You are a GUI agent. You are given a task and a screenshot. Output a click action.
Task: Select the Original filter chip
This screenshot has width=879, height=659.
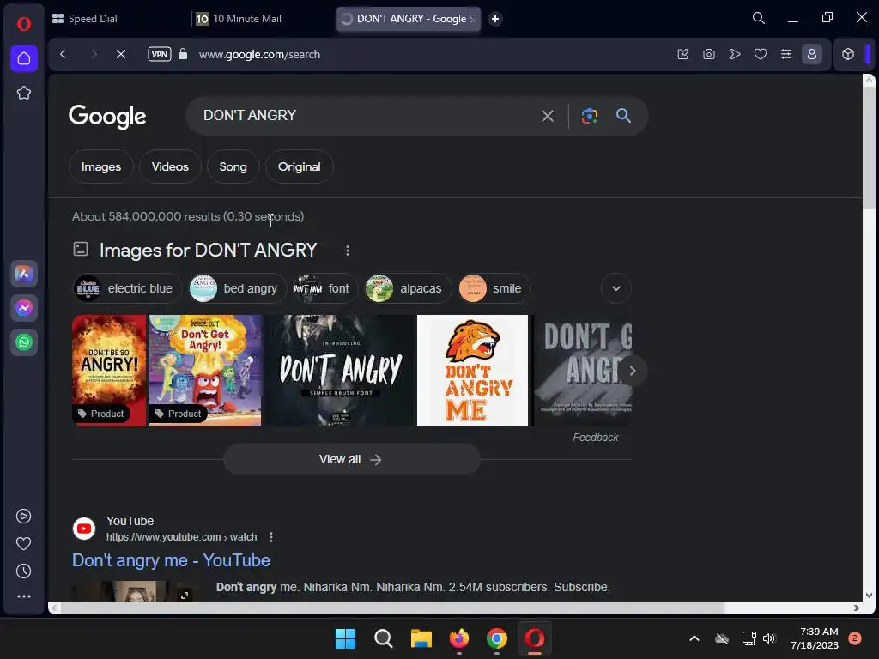(x=299, y=166)
